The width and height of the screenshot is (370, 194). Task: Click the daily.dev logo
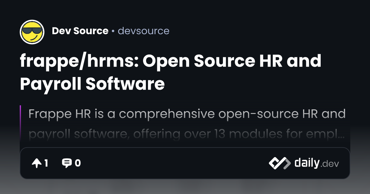coord(304,163)
